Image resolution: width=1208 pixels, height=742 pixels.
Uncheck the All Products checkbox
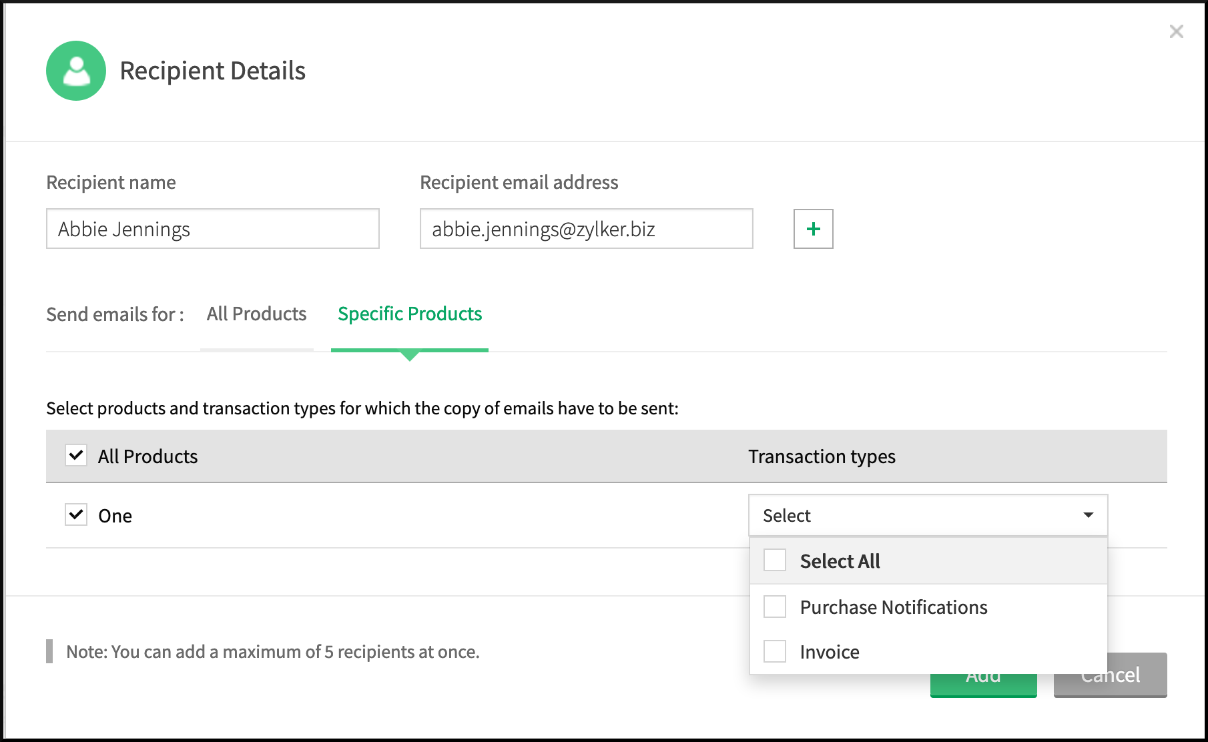76,456
